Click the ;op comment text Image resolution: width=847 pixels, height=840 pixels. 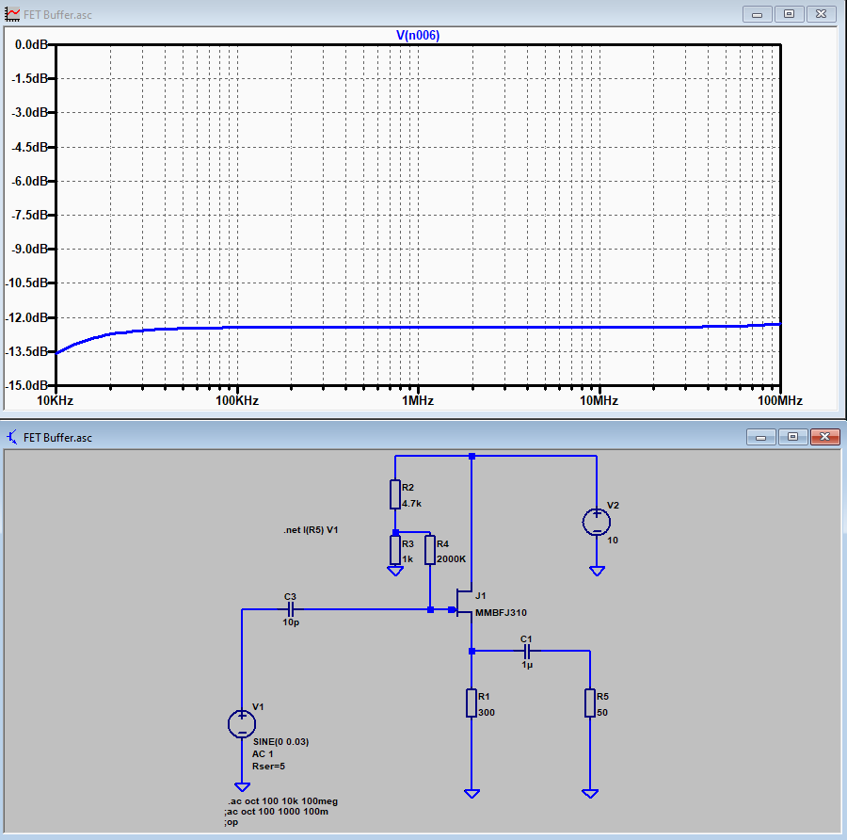231,823
